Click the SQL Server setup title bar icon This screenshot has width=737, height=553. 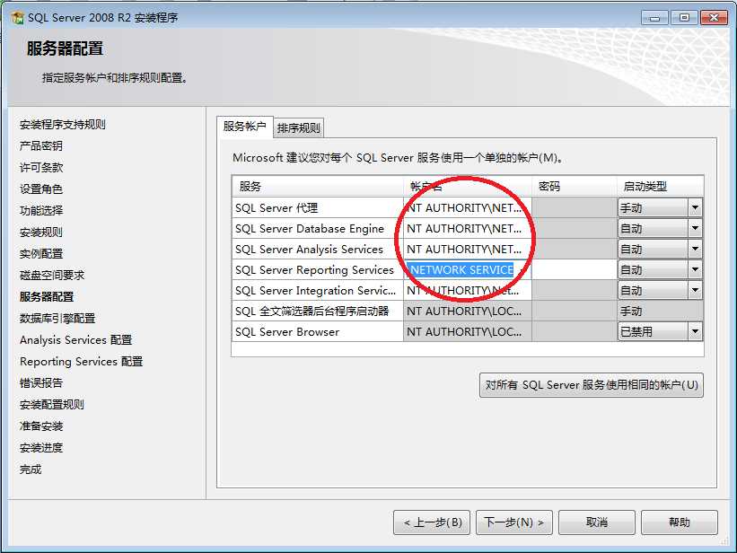click(x=17, y=18)
